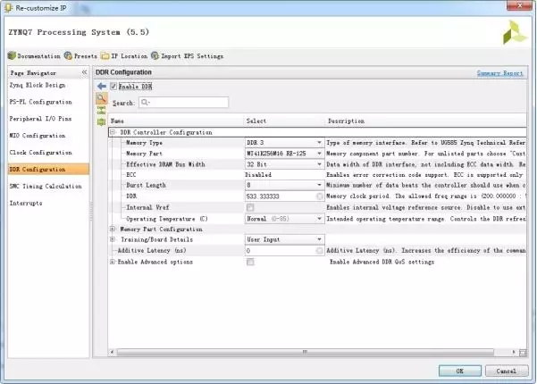Select the Burst Length row label
Screen dimensions: 537x384
(x=146, y=185)
